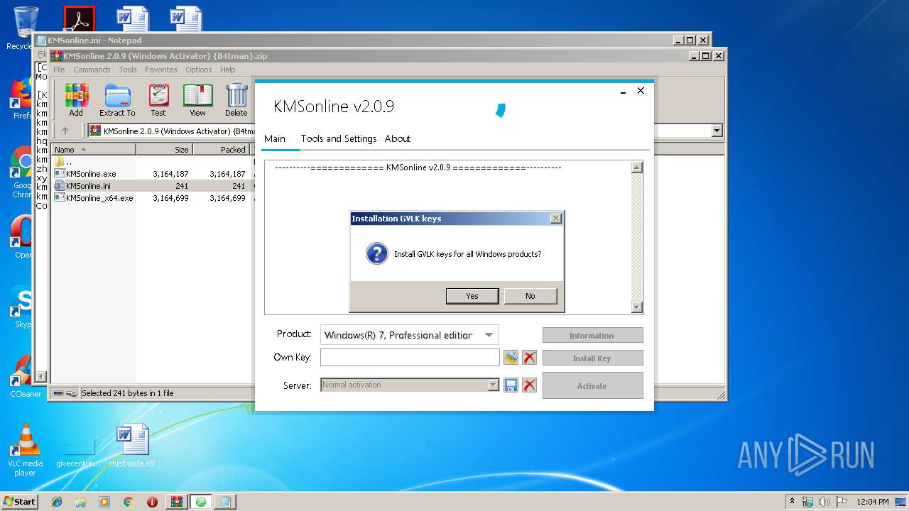Click the red X beside Own Key

(529, 357)
